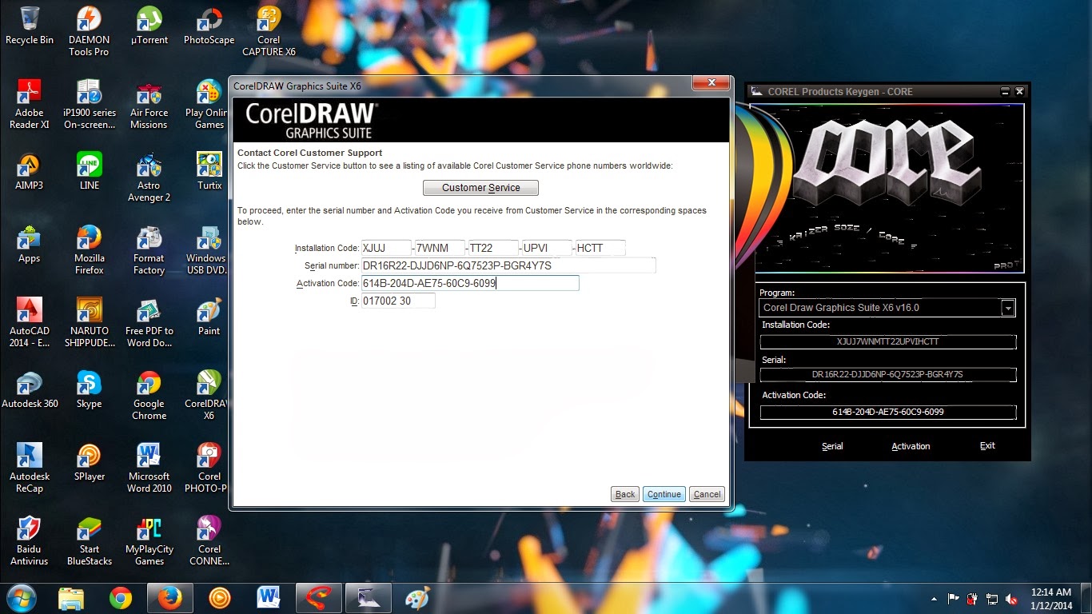1092x614 pixels.
Task: Open Format Factory desktop icon
Action: pyautogui.click(x=149, y=249)
